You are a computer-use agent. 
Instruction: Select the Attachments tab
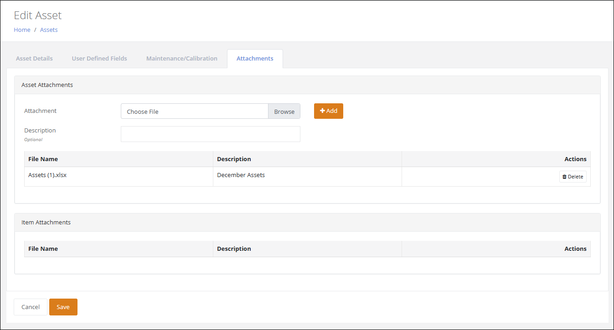(255, 58)
